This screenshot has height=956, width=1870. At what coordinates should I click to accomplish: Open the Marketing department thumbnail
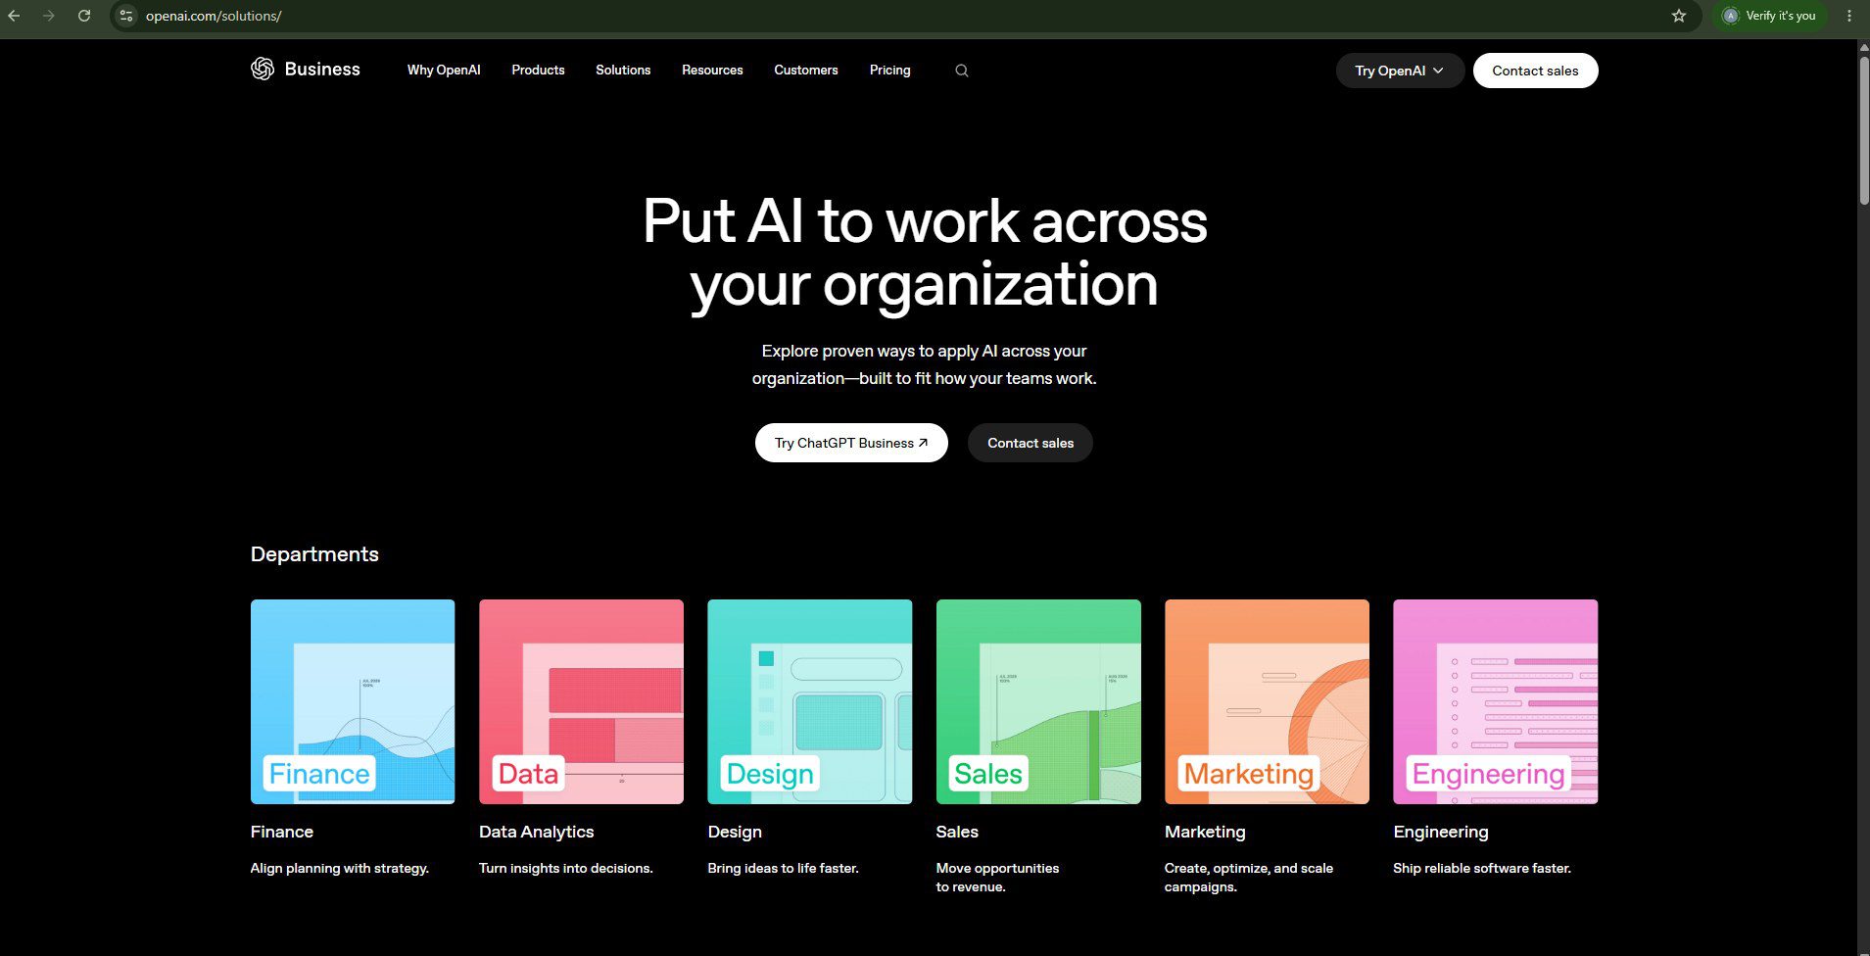(1267, 701)
